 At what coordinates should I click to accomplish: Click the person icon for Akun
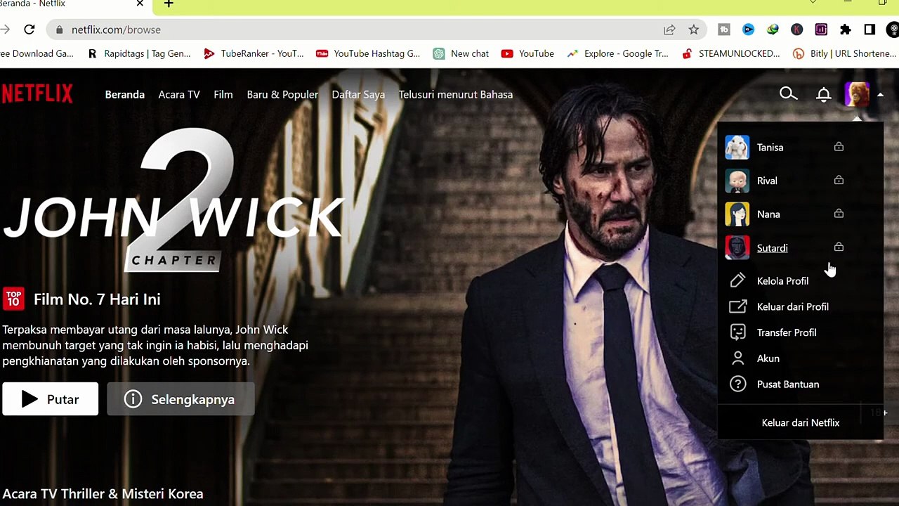[x=737, y=358]
